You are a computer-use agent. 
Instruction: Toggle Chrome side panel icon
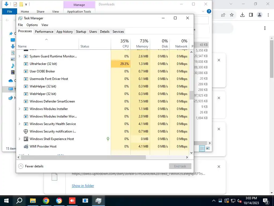[251, 15]
